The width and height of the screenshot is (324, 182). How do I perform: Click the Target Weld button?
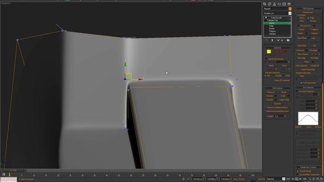pyautogui.click(x=283, y=100)
